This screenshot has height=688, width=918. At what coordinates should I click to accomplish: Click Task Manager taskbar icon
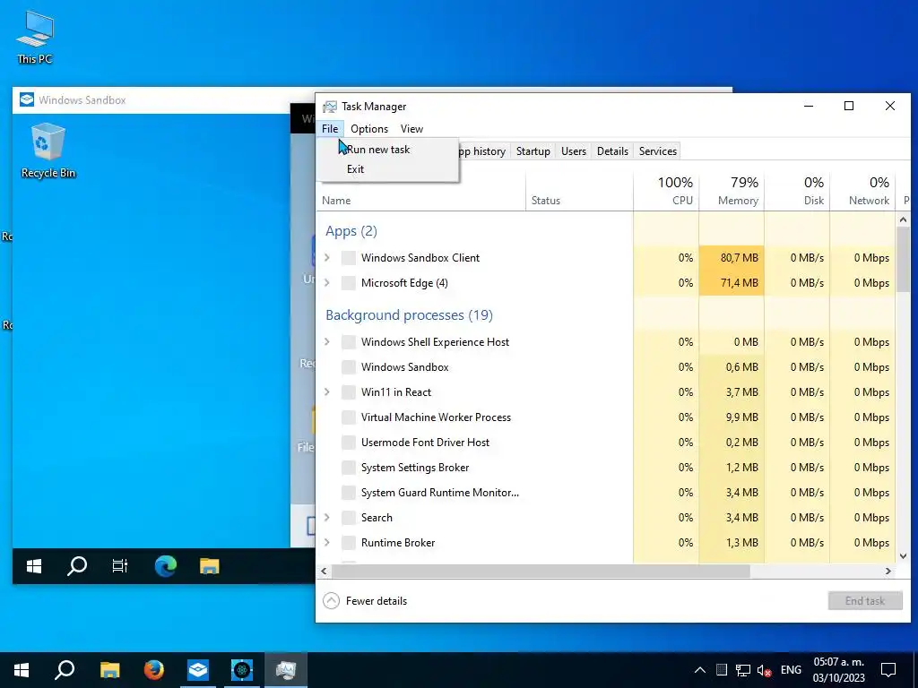point(286,670)
